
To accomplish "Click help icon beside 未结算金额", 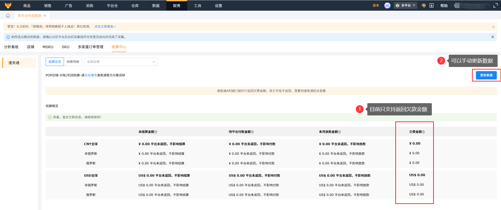I will click(156, 132).
